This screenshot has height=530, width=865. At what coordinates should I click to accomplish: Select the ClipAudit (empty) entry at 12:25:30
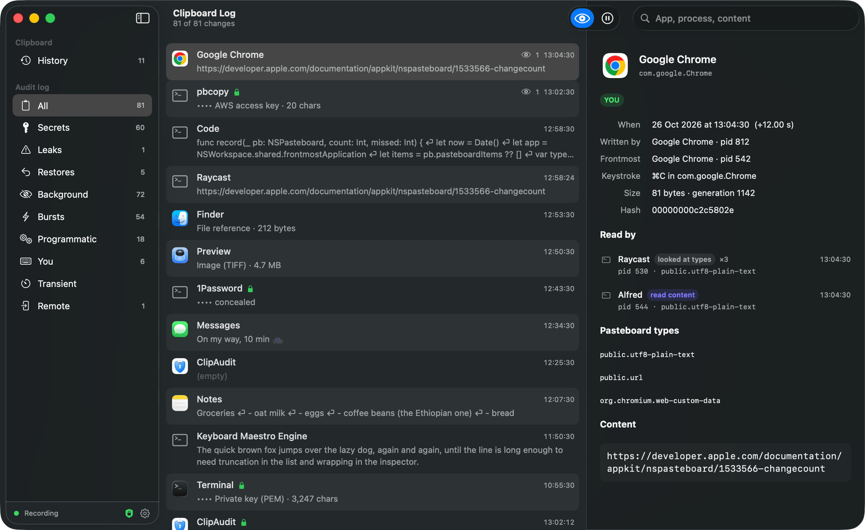372,369
